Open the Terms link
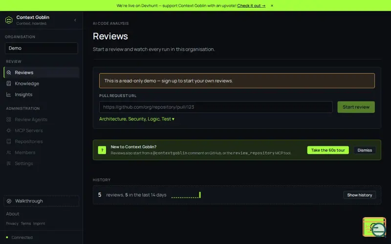Viewport: 391px width, 244px height. tap(26, 224)
